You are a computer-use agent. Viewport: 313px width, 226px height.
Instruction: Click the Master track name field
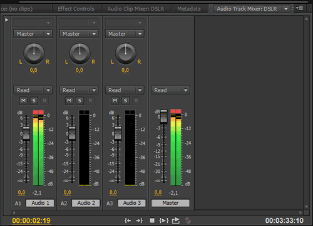pos(170,203)
